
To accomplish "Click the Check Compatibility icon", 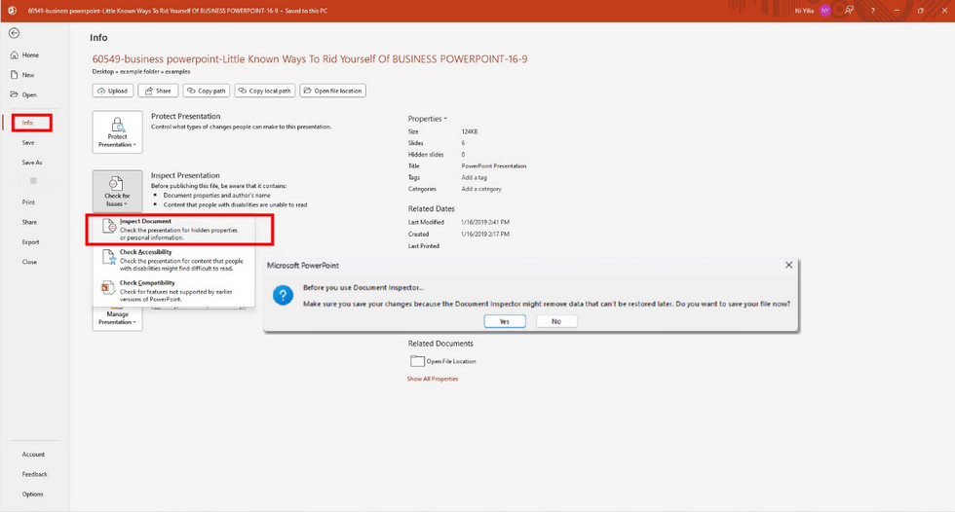I will 107,288.
